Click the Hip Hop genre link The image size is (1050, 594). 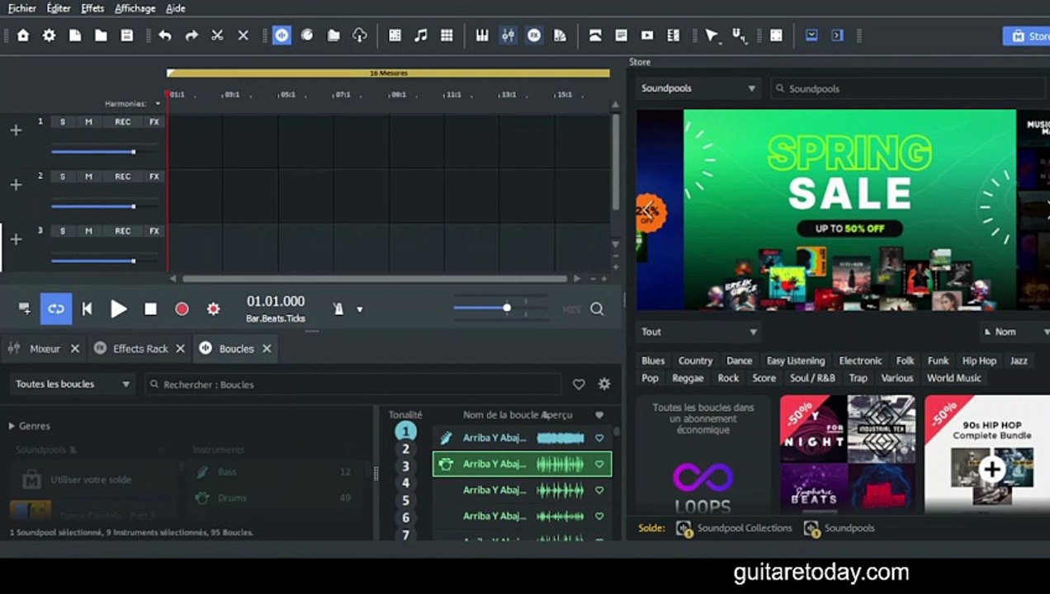point(979,361)
